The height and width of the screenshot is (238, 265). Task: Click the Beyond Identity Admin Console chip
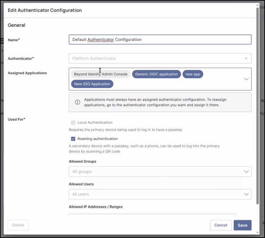[101, 74]
